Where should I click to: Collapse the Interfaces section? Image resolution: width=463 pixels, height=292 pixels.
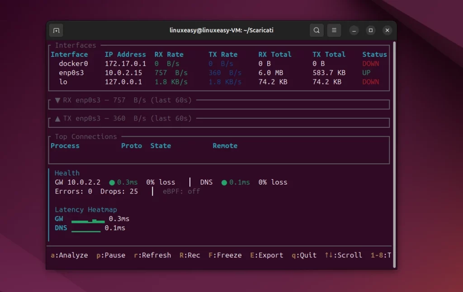point(75,45)
